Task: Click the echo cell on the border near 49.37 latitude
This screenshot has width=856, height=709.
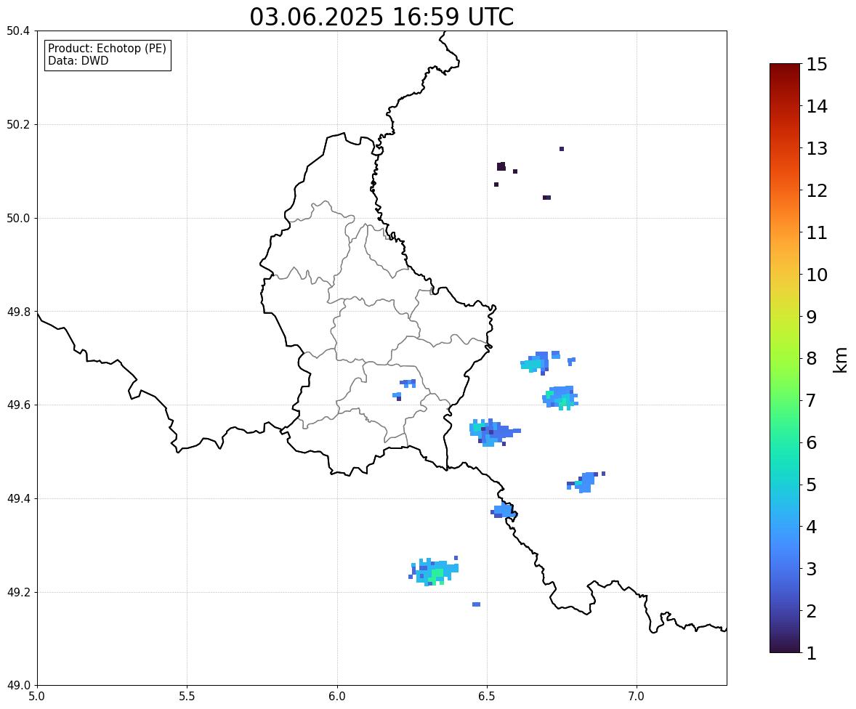Action: point(504,511)
